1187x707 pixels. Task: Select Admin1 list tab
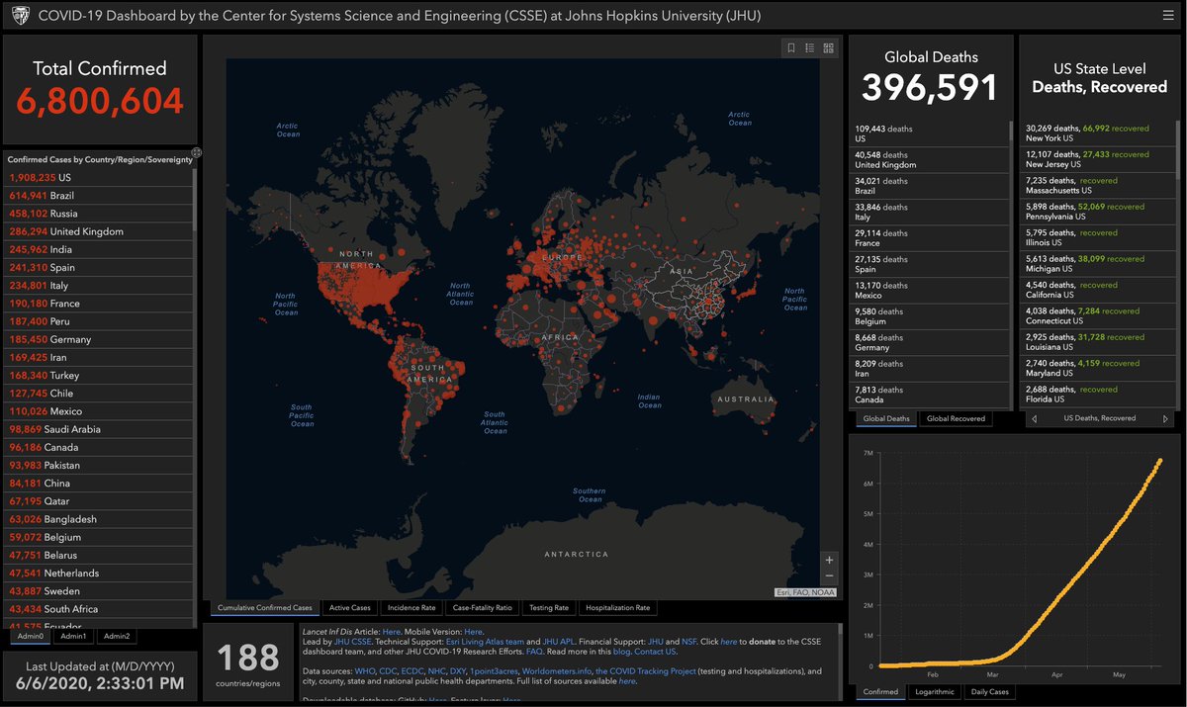click(72, 636)
